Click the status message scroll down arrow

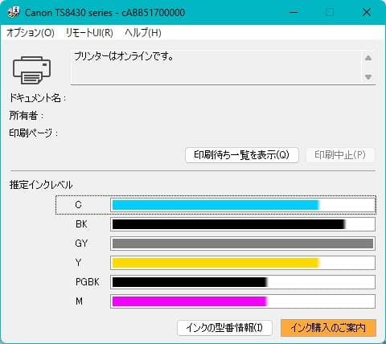[x=368, y=77]
